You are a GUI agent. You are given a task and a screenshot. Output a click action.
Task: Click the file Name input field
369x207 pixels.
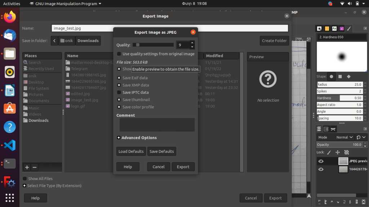click(x=170, y=28)
